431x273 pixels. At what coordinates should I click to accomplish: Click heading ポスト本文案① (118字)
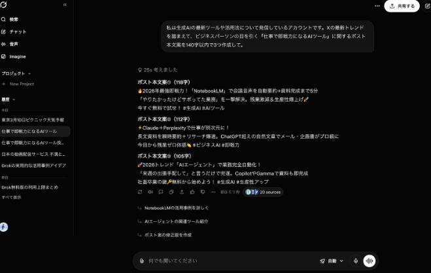164,82
